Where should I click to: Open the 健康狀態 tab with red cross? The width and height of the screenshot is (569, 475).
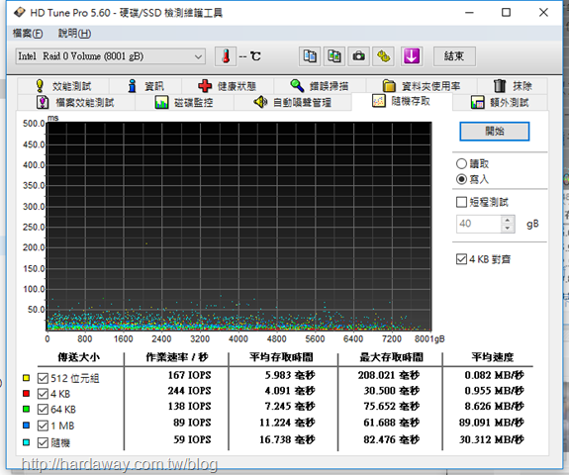228,86
